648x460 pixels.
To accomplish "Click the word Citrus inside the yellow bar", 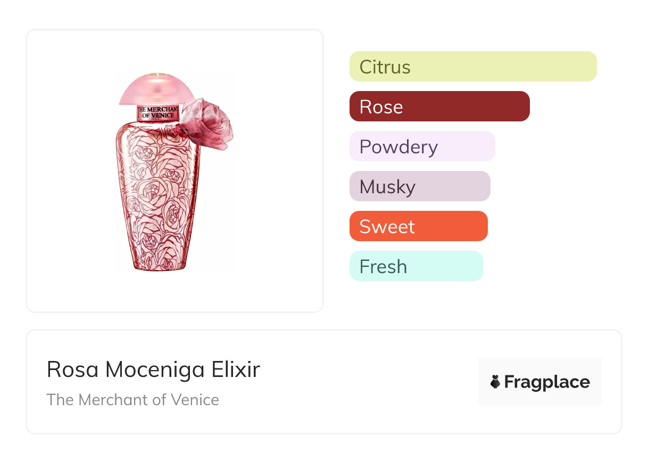I will tap(385, 67).
